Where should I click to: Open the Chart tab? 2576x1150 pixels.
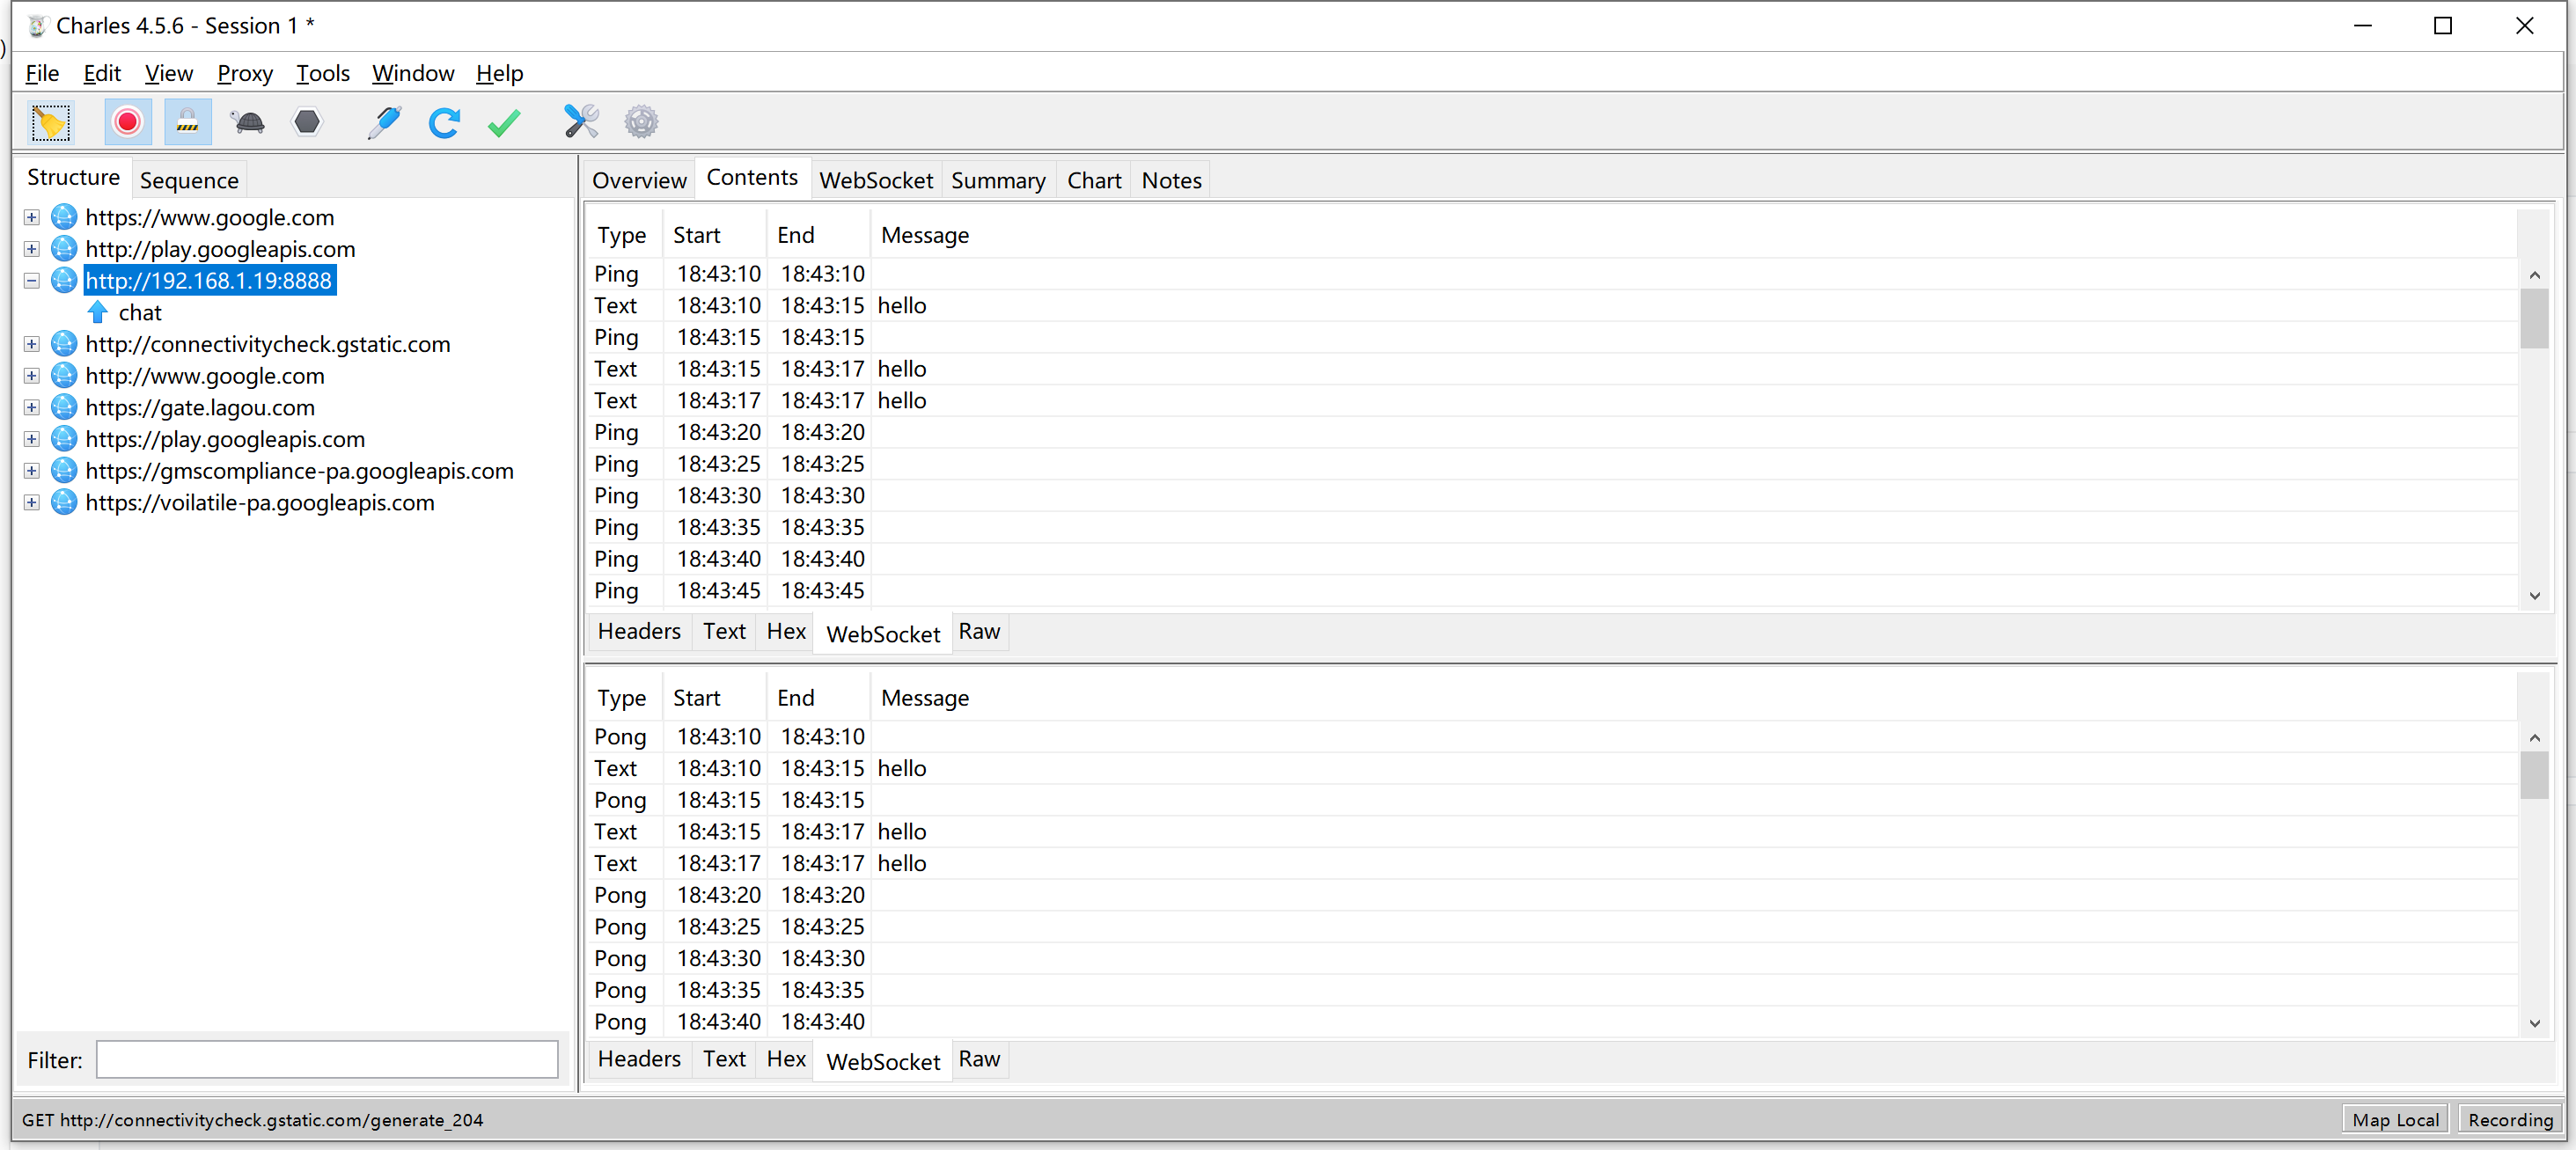pyautogui.click(x=1094, y=180)
